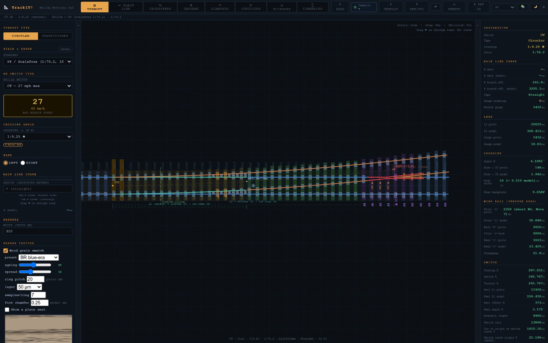548x343 pixels.
Task: Toggle dark mode with the moon icon
Action: tap(535, 7)
